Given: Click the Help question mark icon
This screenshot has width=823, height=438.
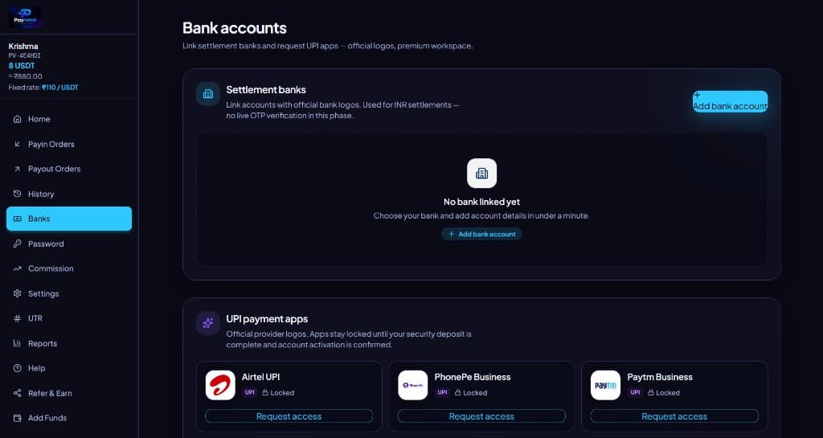Looking at the screenshot, I should pos(18,368).
